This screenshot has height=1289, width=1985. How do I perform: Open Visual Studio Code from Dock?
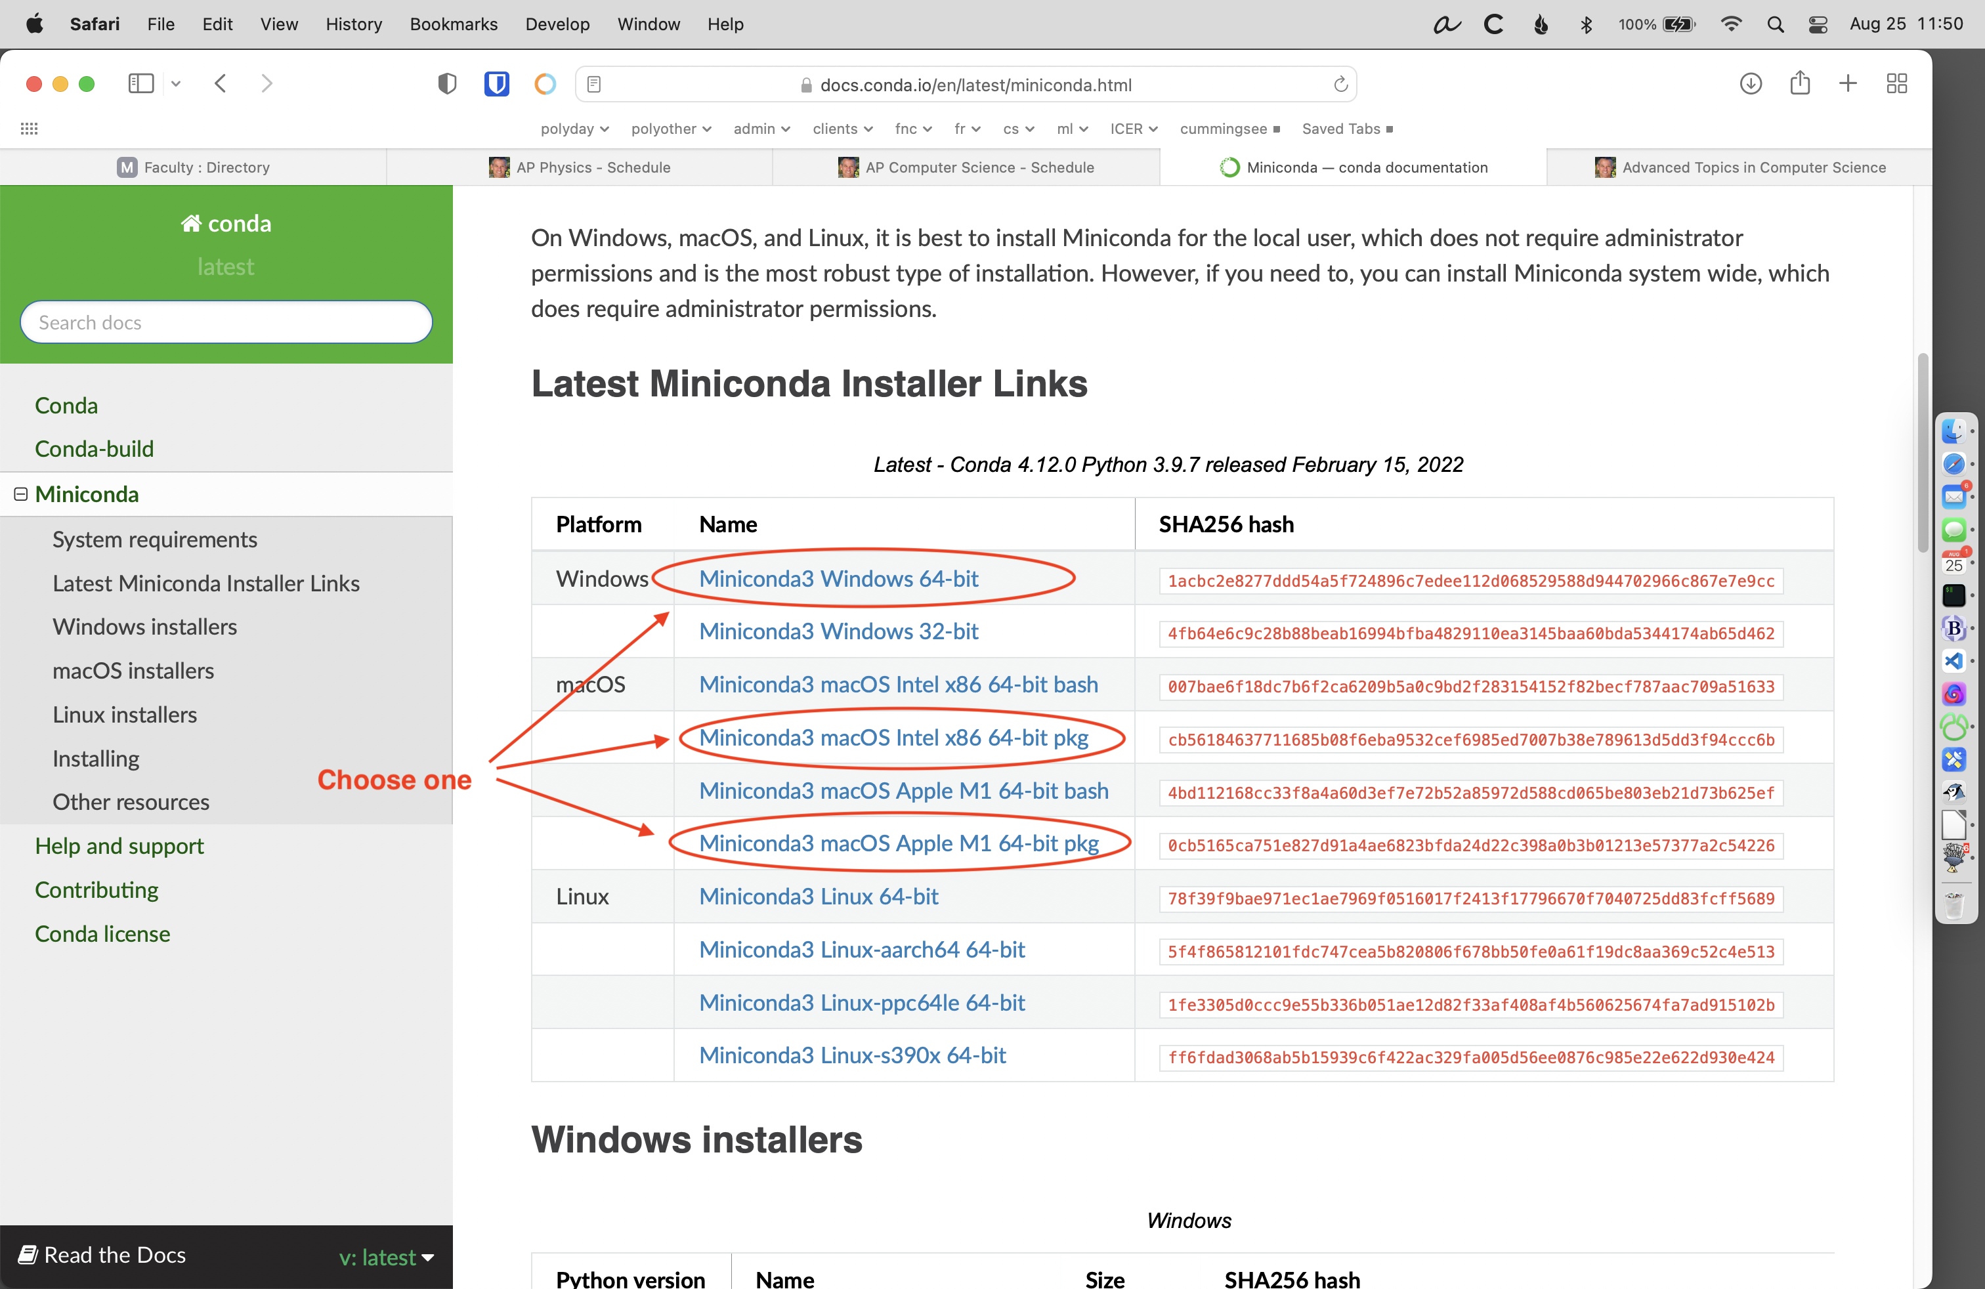pos(1953,661)
